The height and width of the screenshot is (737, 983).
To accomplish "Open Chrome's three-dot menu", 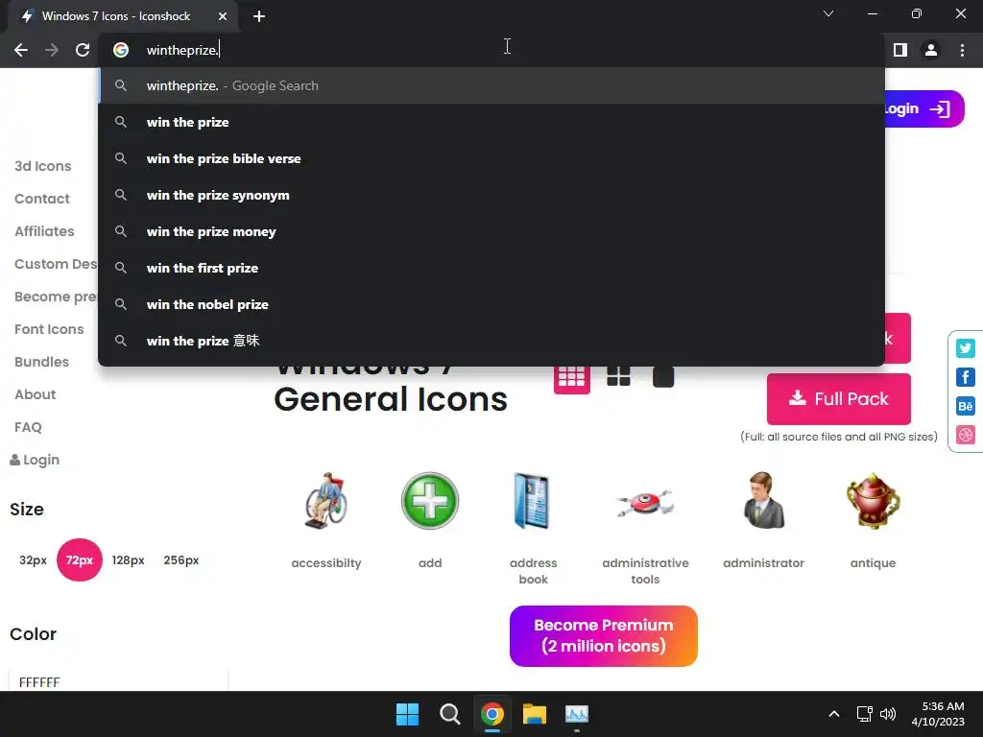I will [x=962, y=50].
